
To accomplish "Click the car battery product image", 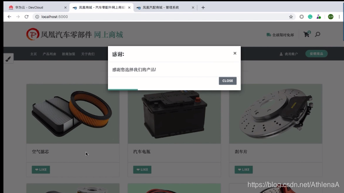I will point(174,117).
